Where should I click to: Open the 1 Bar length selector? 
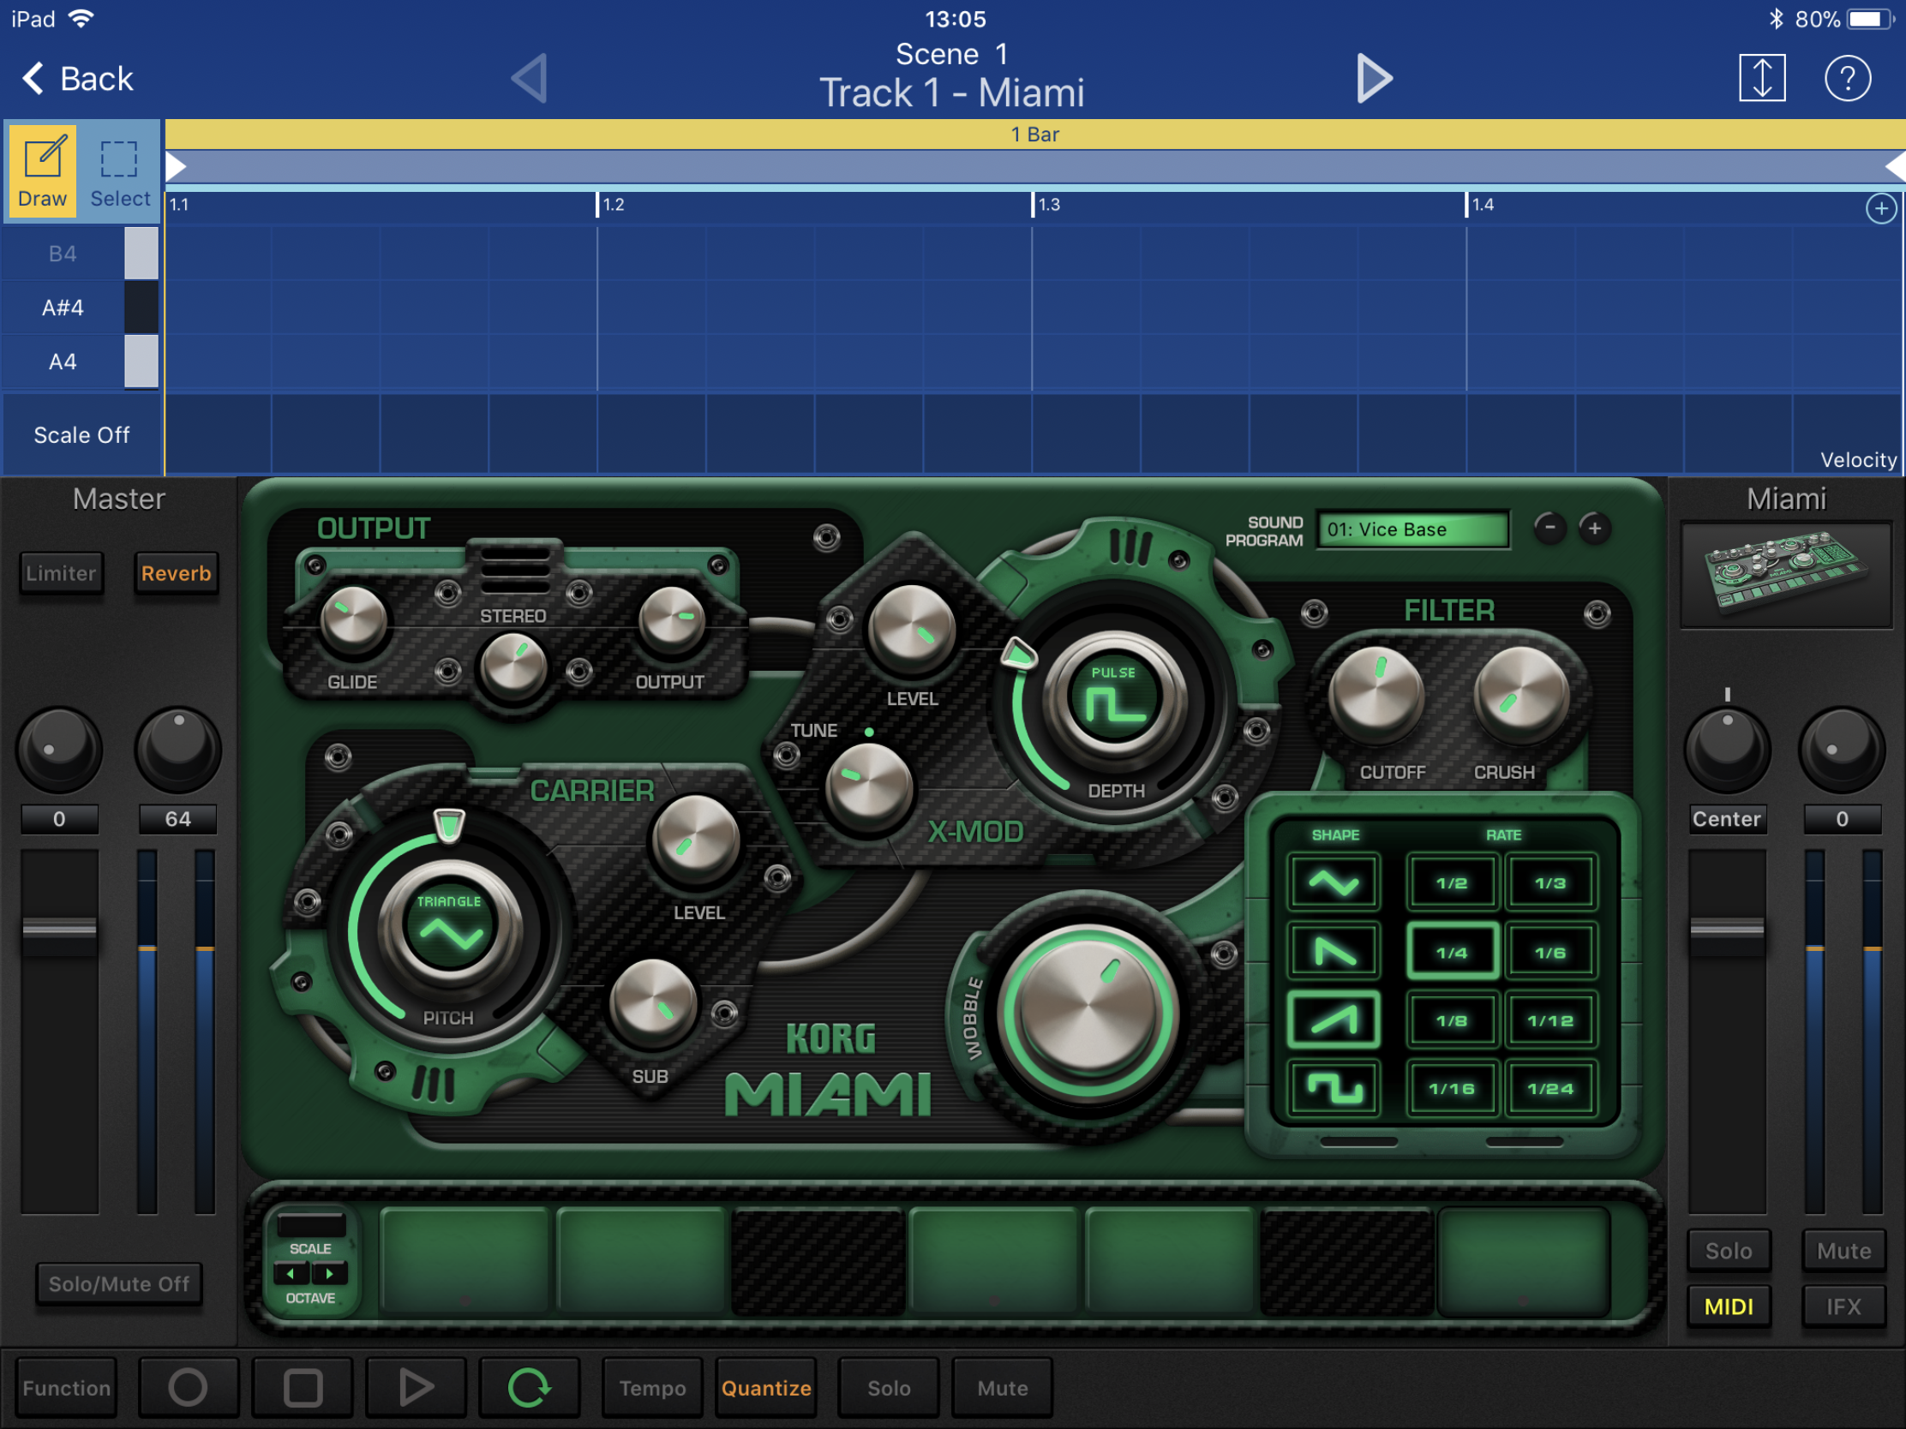pos(1035,135)
